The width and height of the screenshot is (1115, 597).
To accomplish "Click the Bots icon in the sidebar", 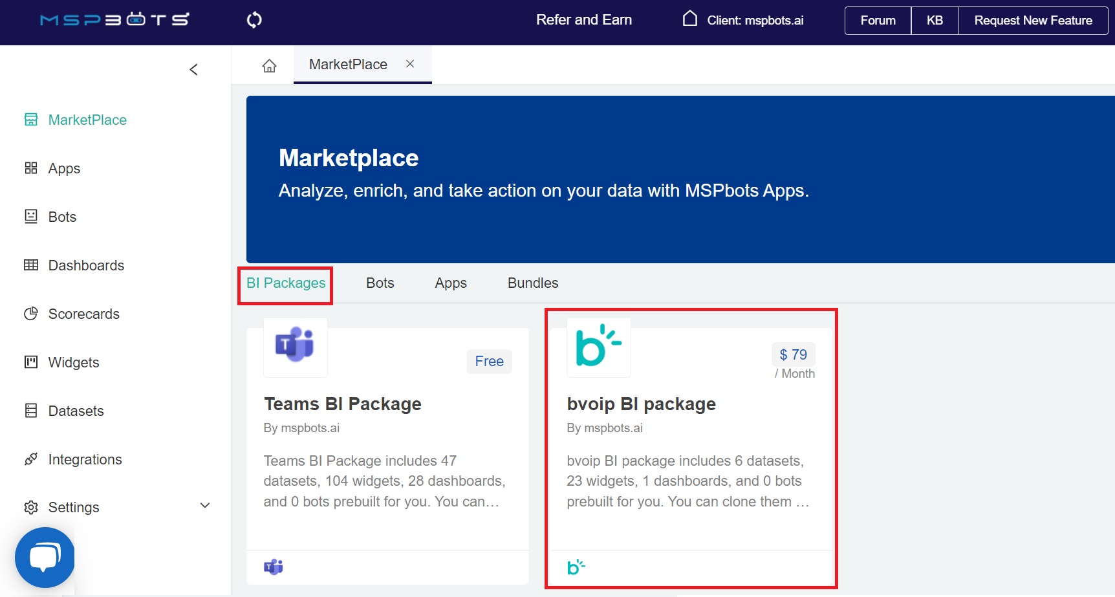I will point(31,217).
